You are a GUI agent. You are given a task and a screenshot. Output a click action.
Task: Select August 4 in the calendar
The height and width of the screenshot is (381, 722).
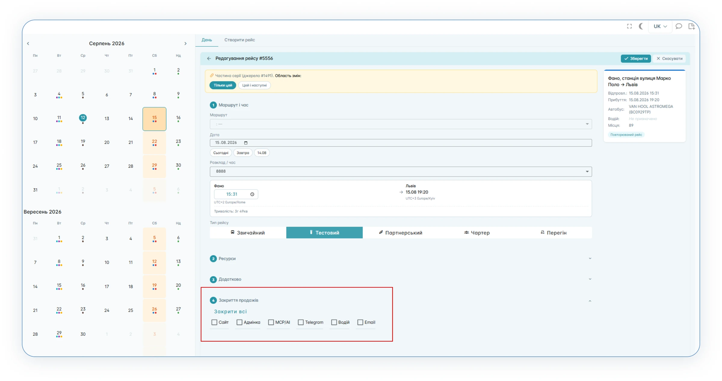pyautogui.click(x=59, y=95)
